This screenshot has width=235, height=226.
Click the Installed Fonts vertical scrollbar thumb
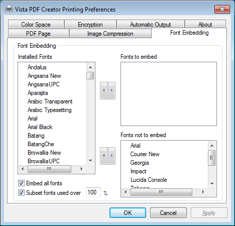pyautogui.click(x=90, y=75)
